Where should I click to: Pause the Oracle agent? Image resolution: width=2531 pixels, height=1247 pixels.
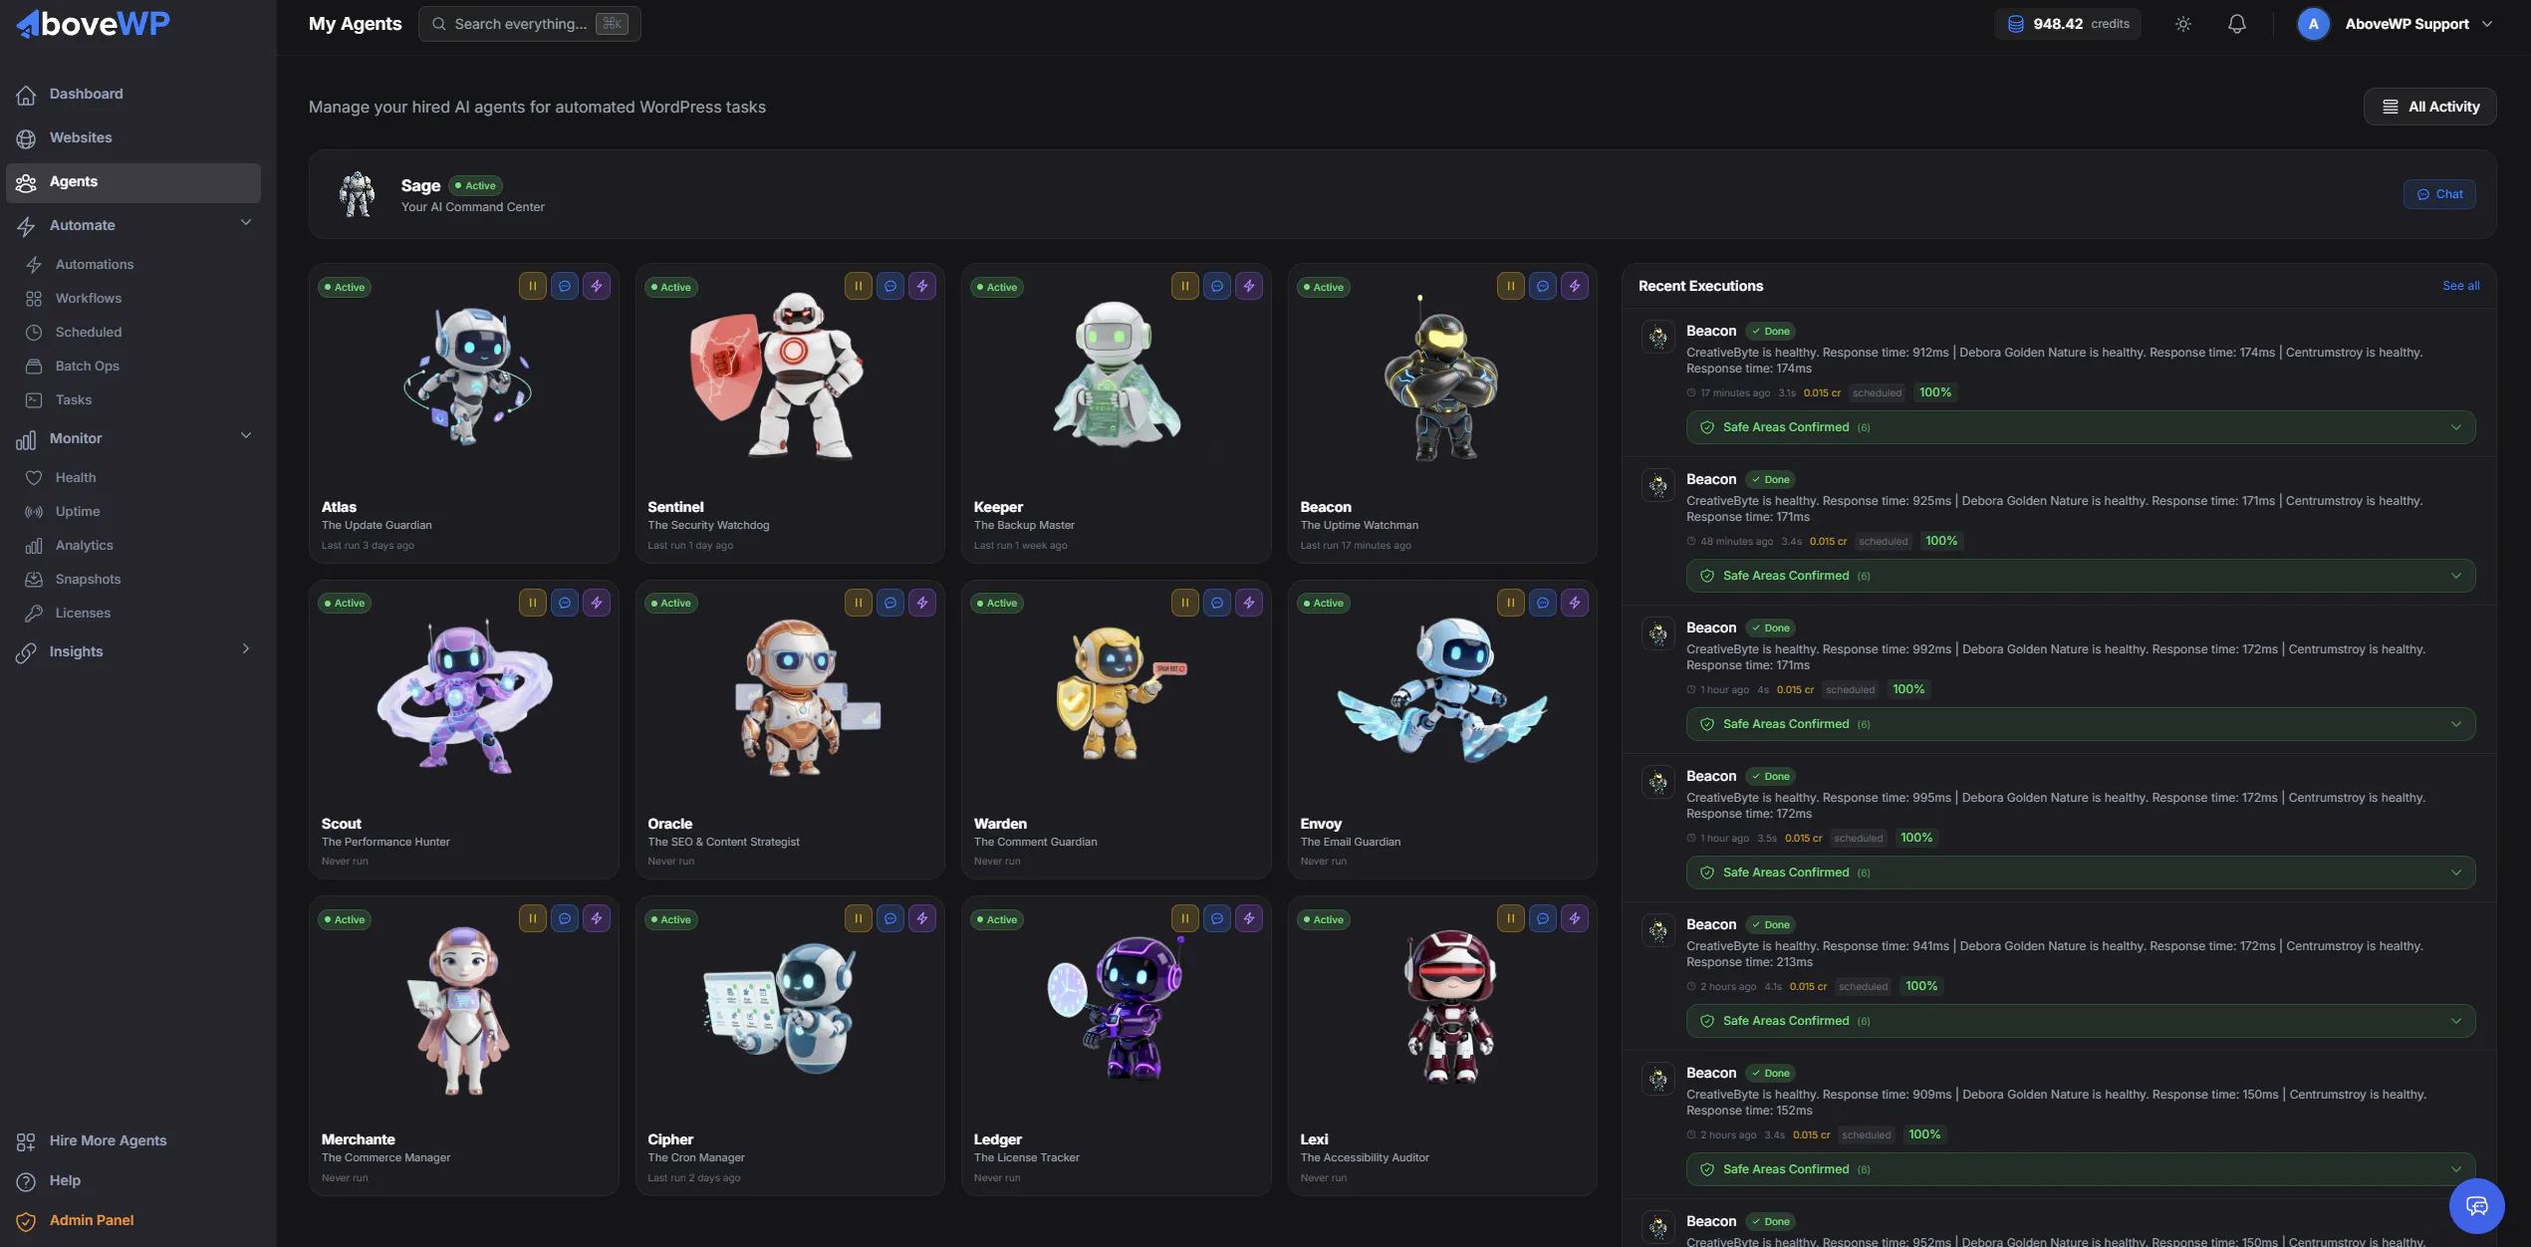[859, 603]
